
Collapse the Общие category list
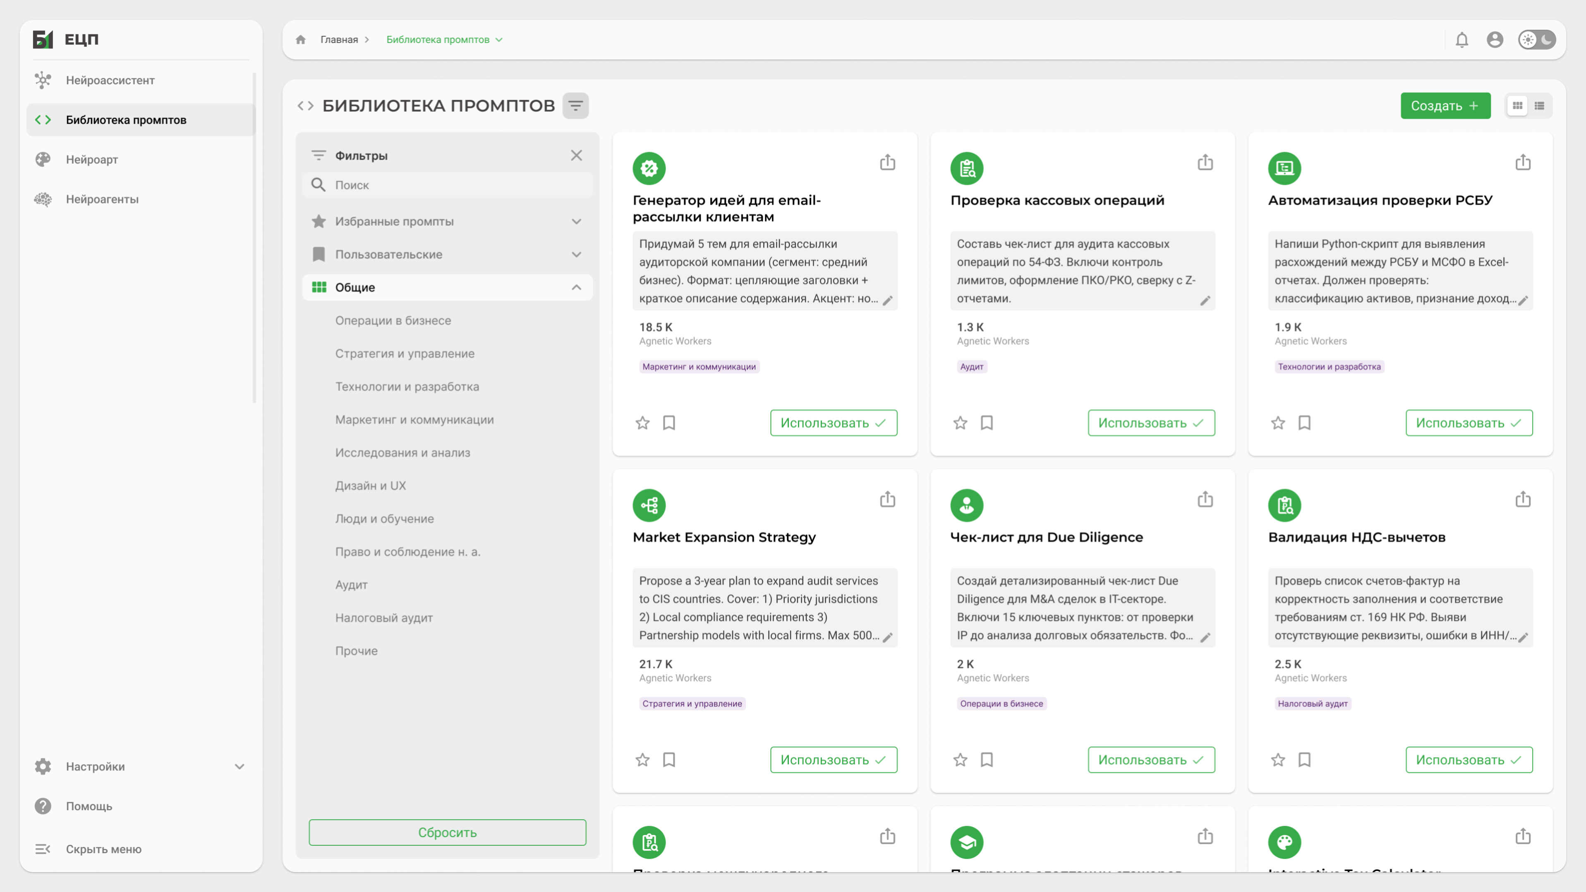tap(576, 287)
